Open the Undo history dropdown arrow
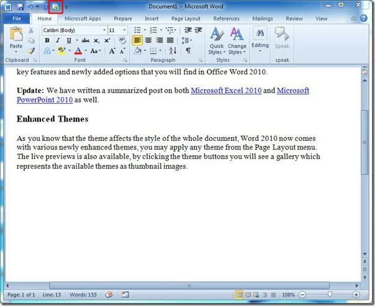 tap(37, 7)
